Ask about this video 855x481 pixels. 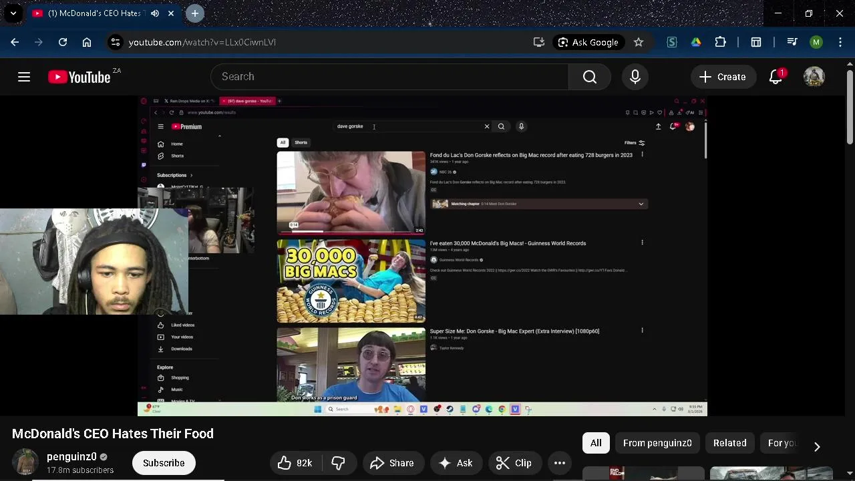click(456, 463)
